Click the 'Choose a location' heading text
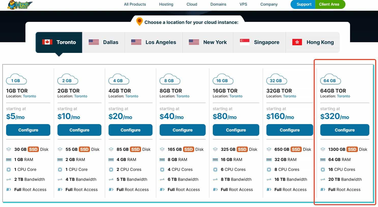378x207 pixels. point(191,22)
